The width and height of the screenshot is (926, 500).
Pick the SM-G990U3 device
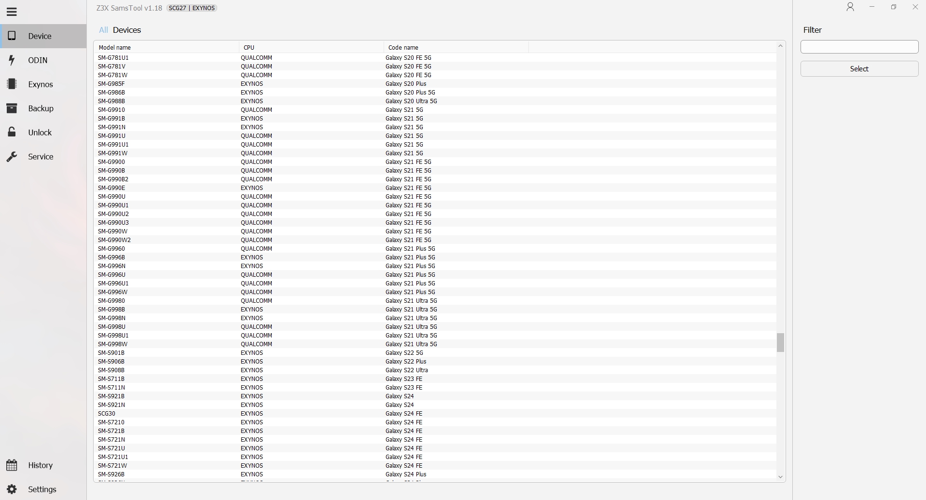pyautogui.click(x=435, y=223)
